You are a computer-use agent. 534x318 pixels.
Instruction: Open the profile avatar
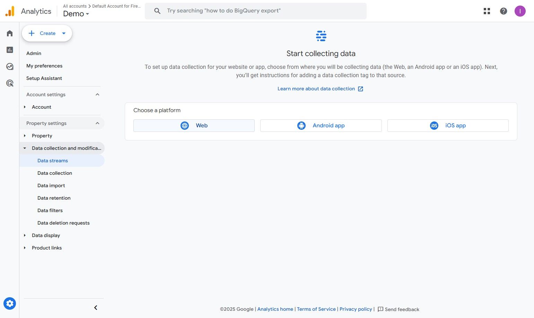520,11
